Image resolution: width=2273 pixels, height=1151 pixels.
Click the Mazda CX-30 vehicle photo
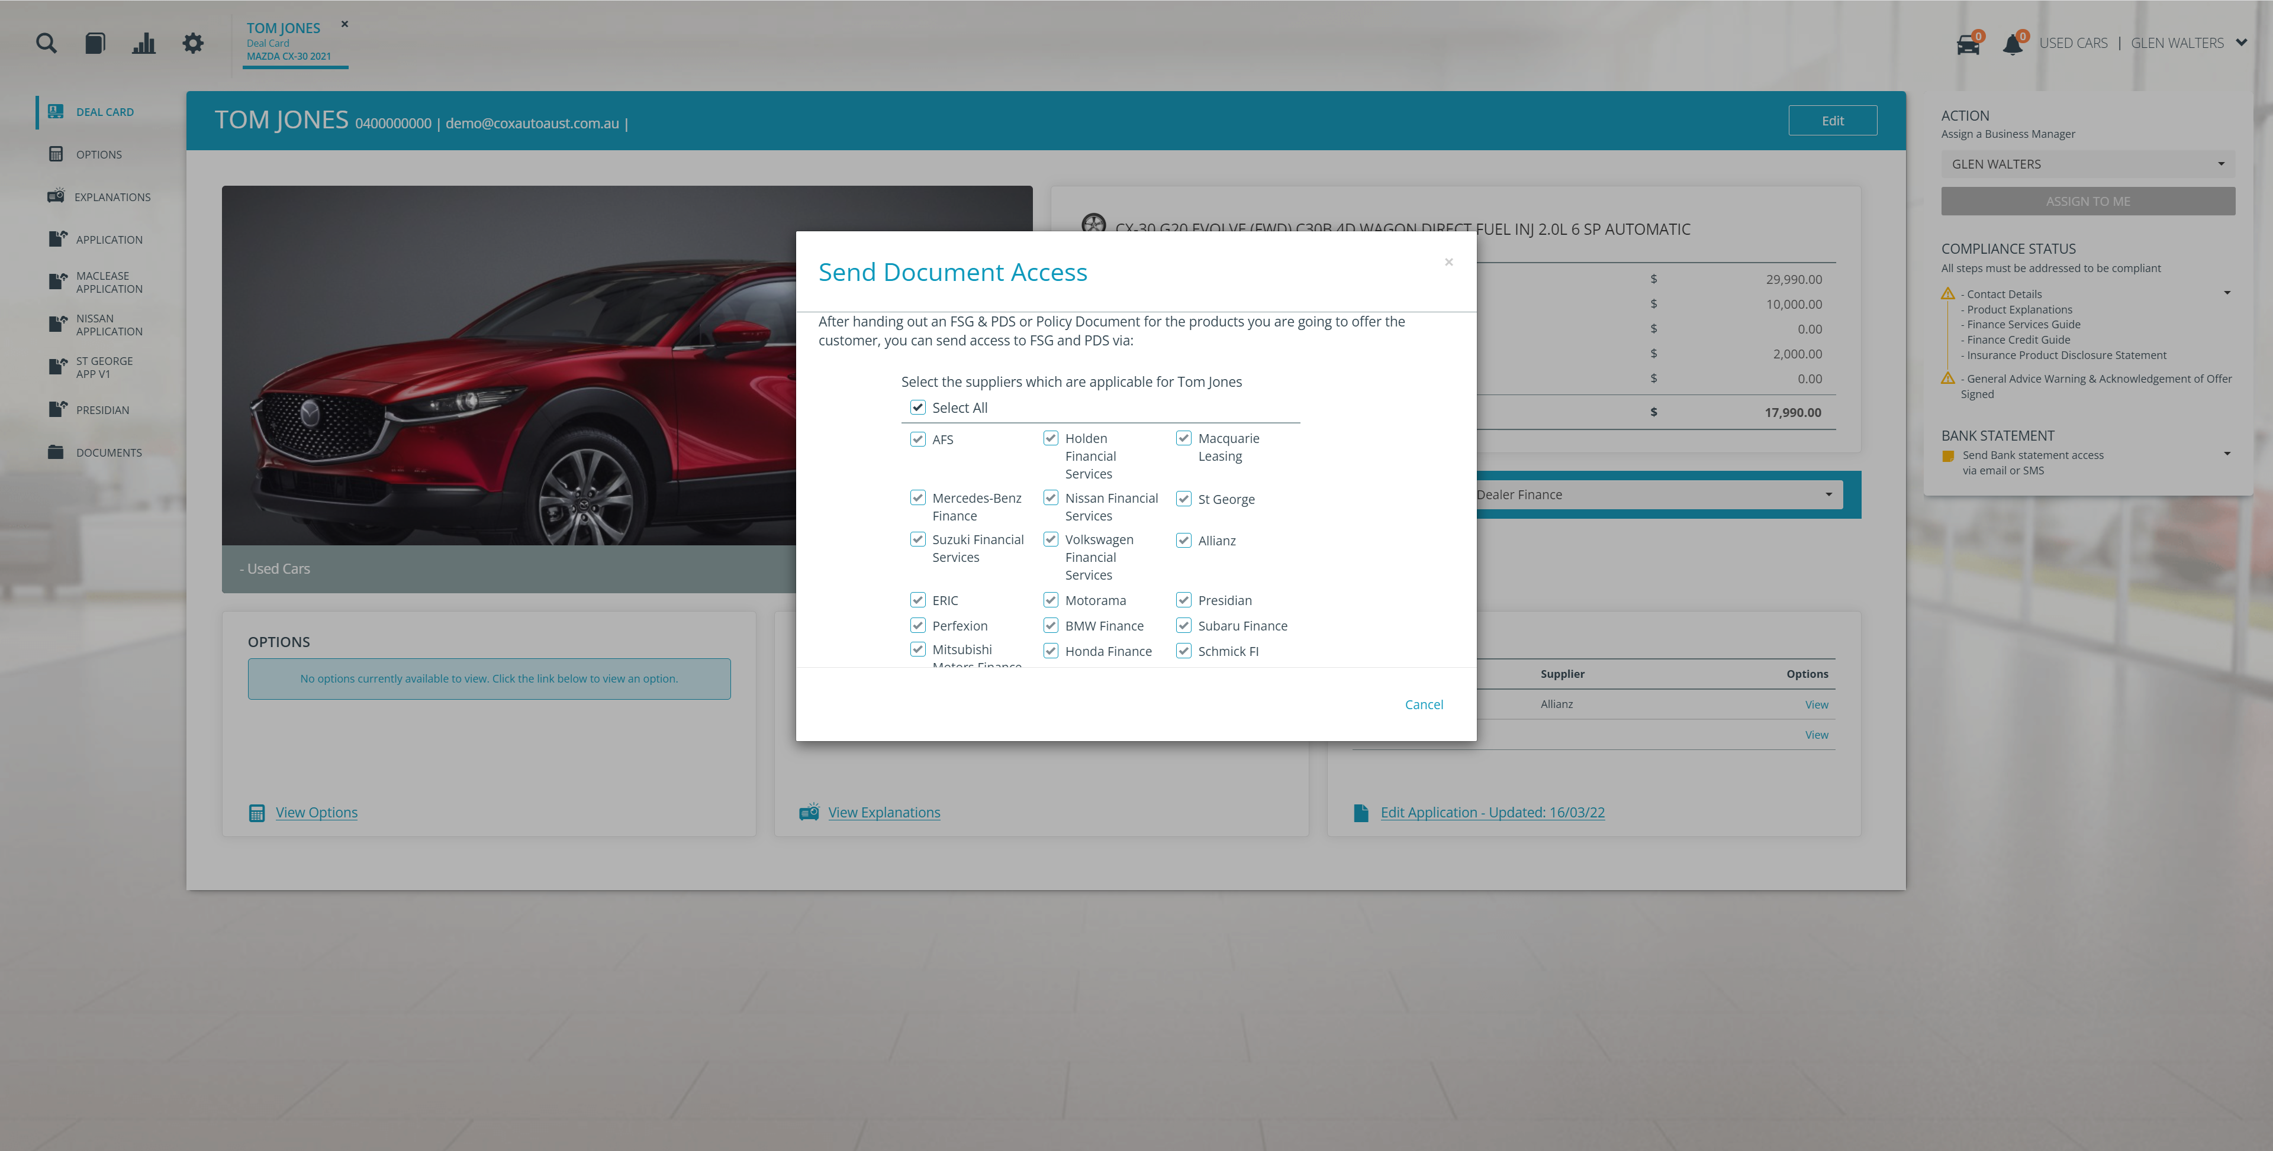tap(509, 365)
